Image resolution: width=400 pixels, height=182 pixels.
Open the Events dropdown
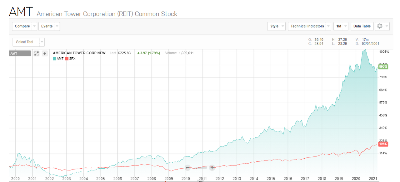coord(49,26)
